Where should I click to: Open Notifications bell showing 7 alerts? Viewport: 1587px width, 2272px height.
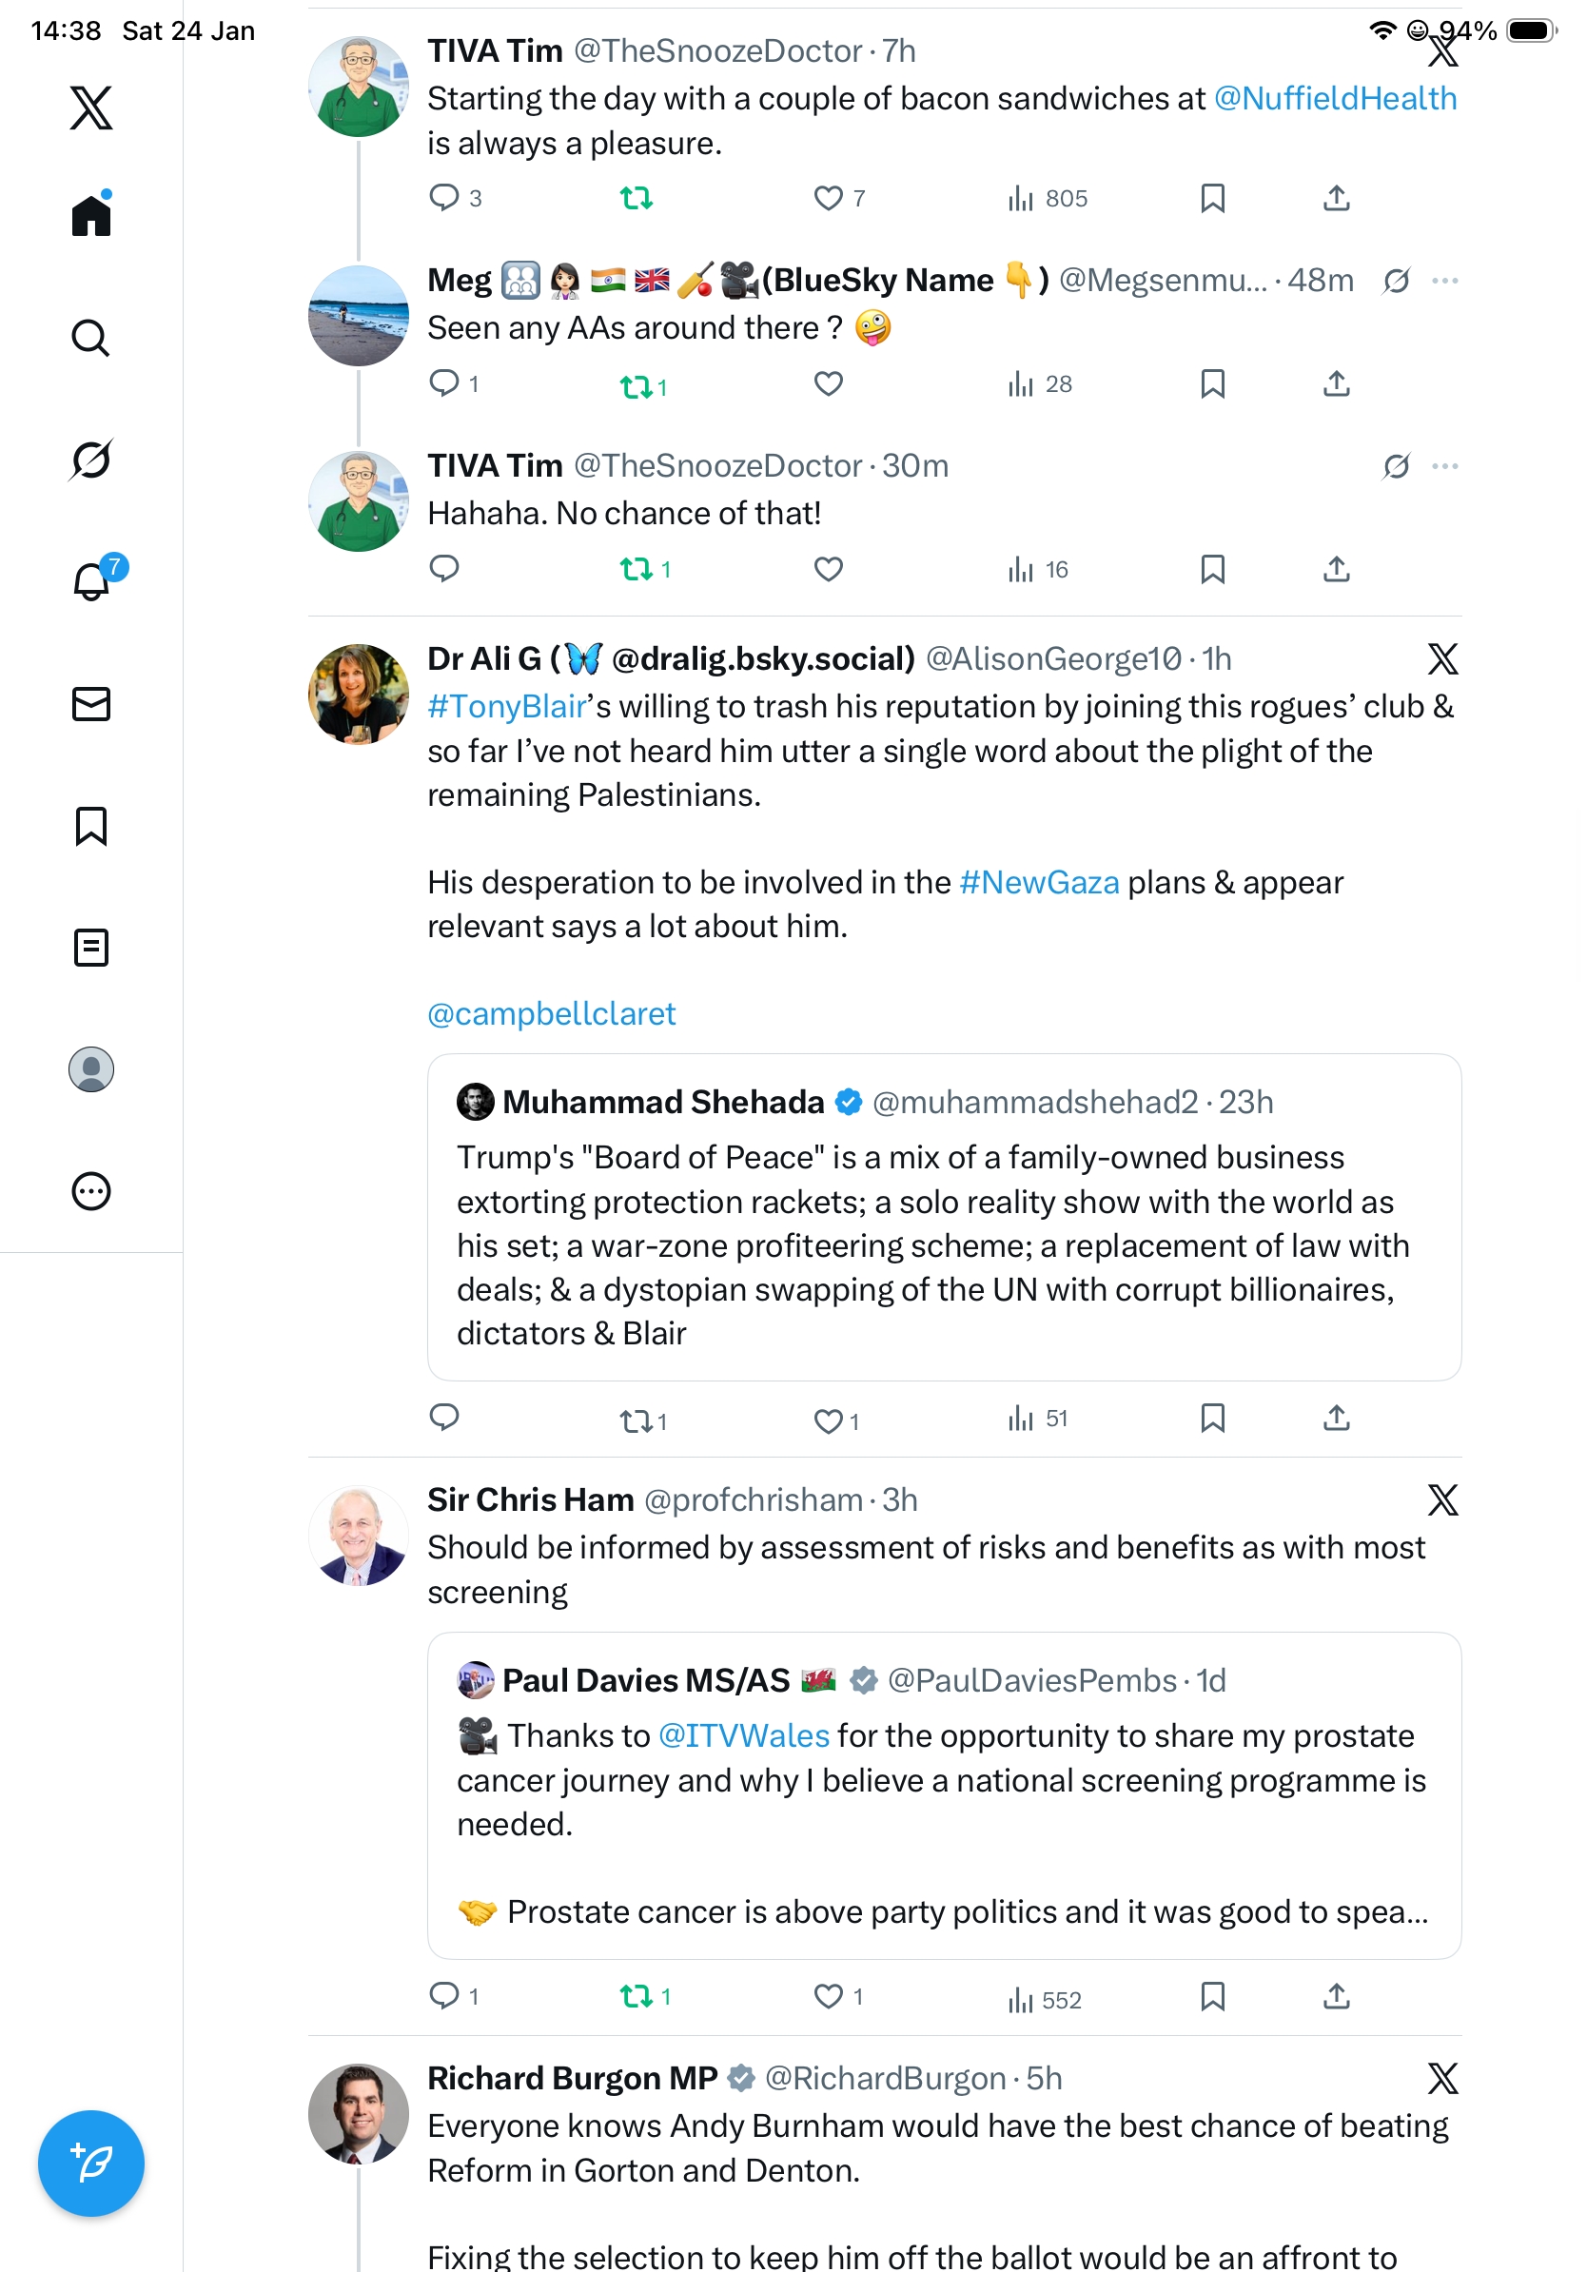tap(92, 581)
